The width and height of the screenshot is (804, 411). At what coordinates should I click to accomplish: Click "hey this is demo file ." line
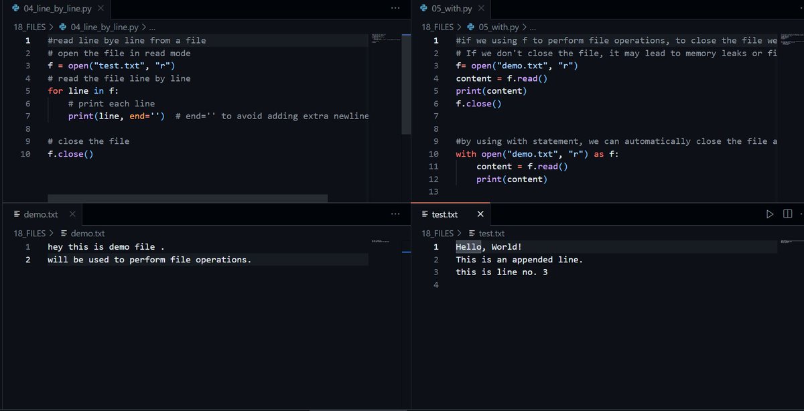pyautogui.click(x=106, y=247)
